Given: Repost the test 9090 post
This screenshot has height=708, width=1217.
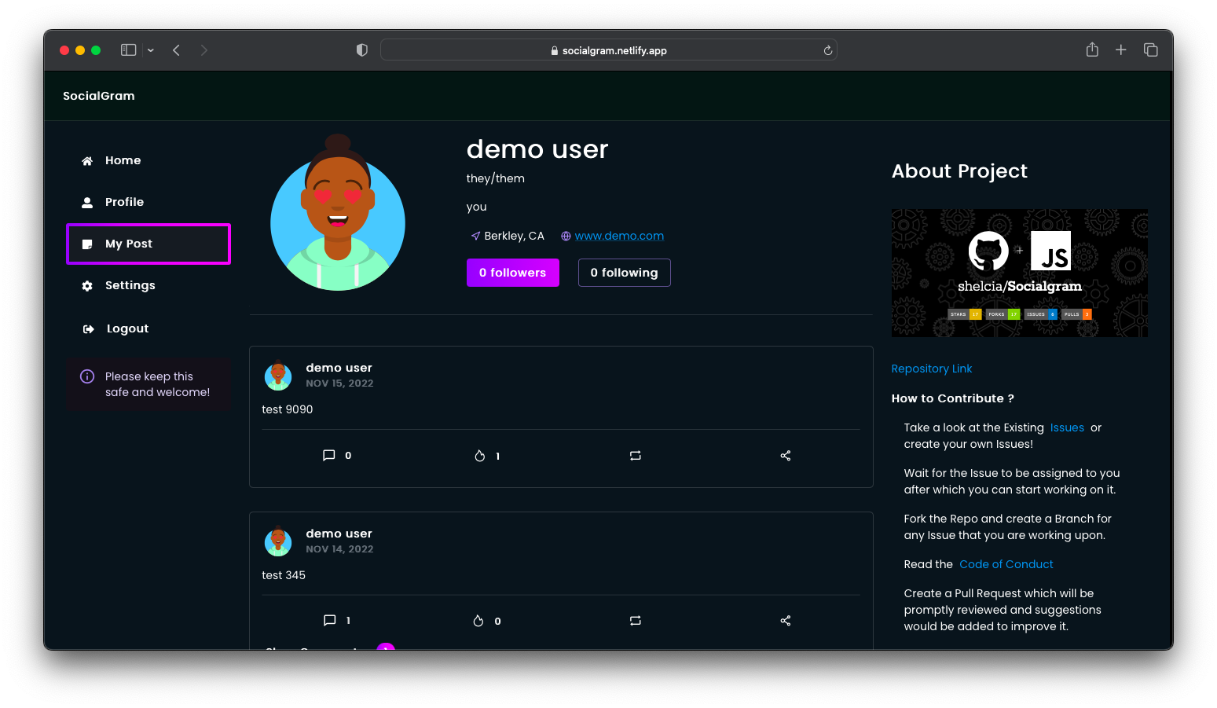Looking at the screenshot, I should (636, 456).
